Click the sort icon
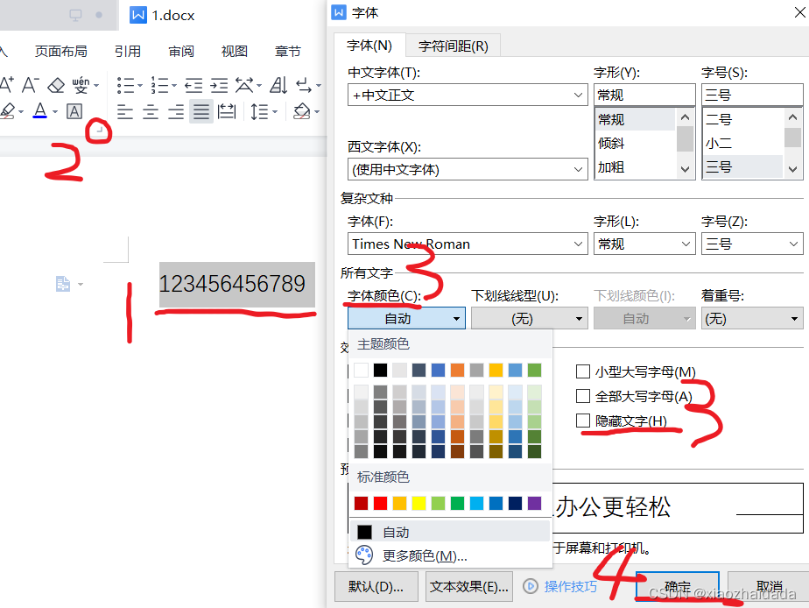 click(278, 85)
